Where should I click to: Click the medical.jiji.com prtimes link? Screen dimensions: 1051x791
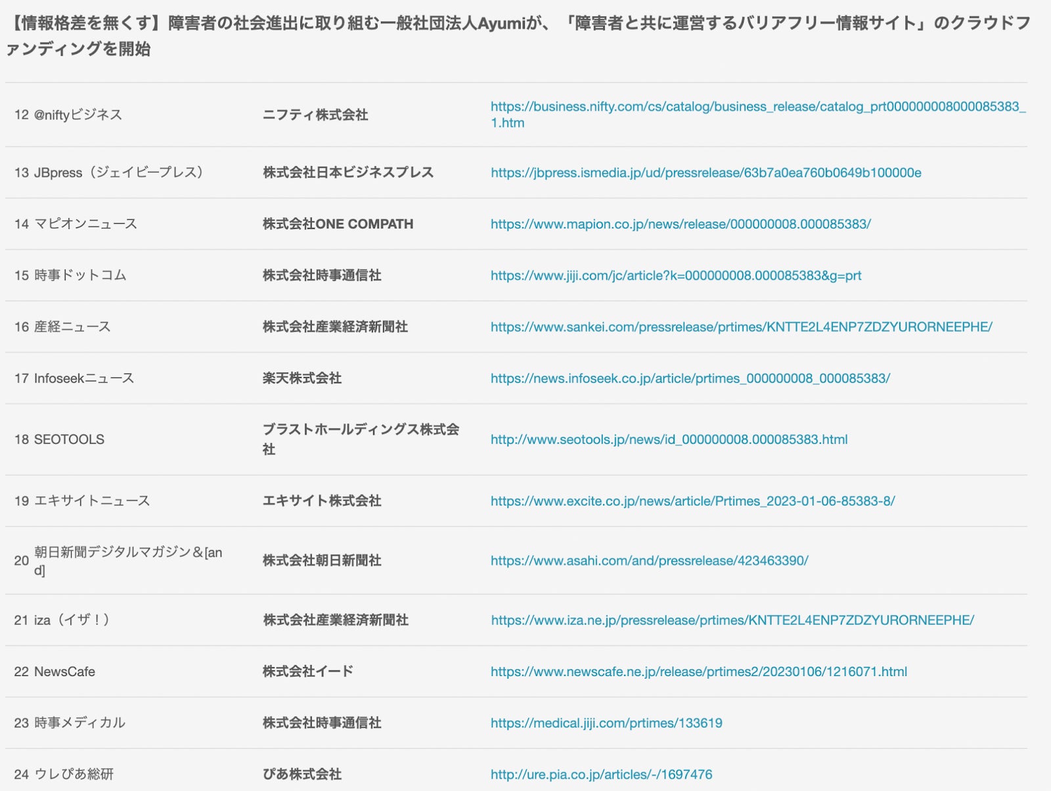(x=606, y=723)
